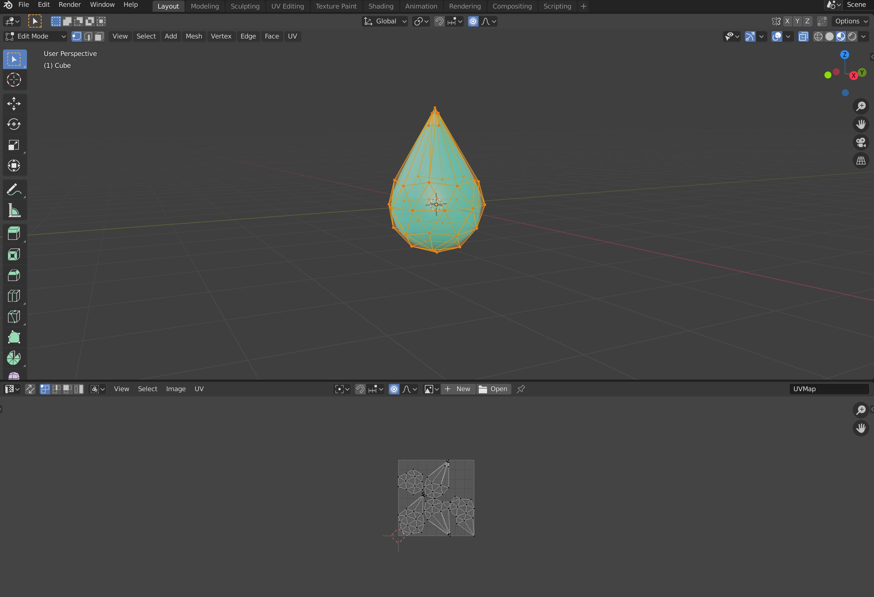Open Global transform orientation dropdown
Screen dimensions: 874x597
[x=385, y=21]
